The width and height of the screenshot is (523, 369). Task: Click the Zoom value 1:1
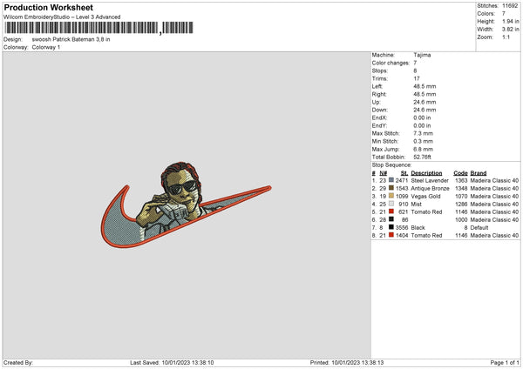click(506, 37)
